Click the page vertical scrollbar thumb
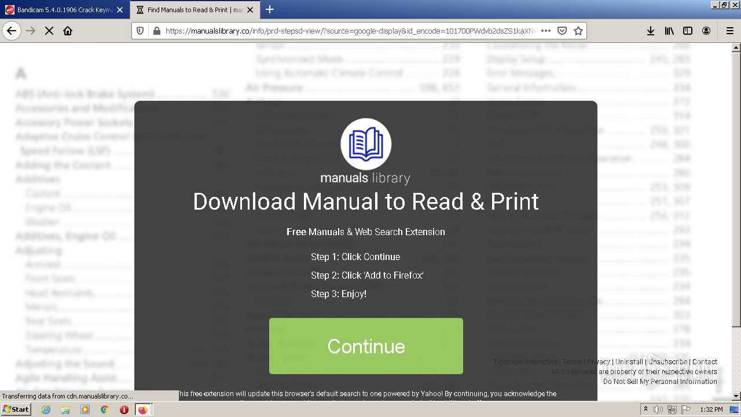 [x=736, y=189]
